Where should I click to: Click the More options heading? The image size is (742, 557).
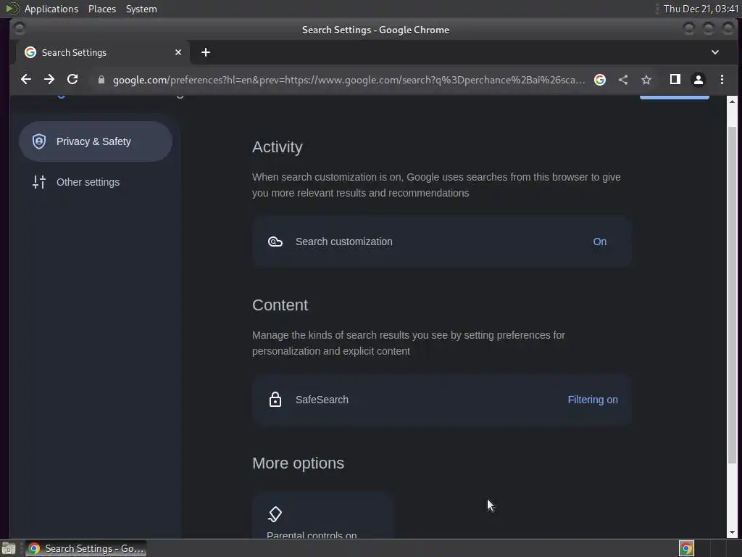coord(298,463)
